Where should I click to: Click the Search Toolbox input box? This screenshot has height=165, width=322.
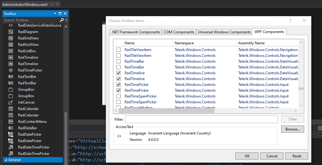(x=31, y=20)
